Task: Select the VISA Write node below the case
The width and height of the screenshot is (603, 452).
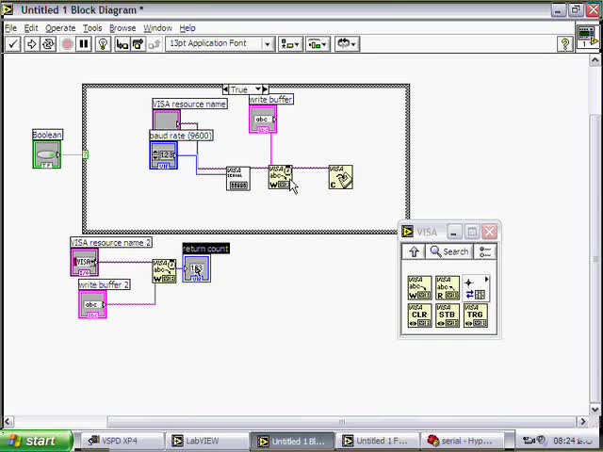Action: (164, 271)
